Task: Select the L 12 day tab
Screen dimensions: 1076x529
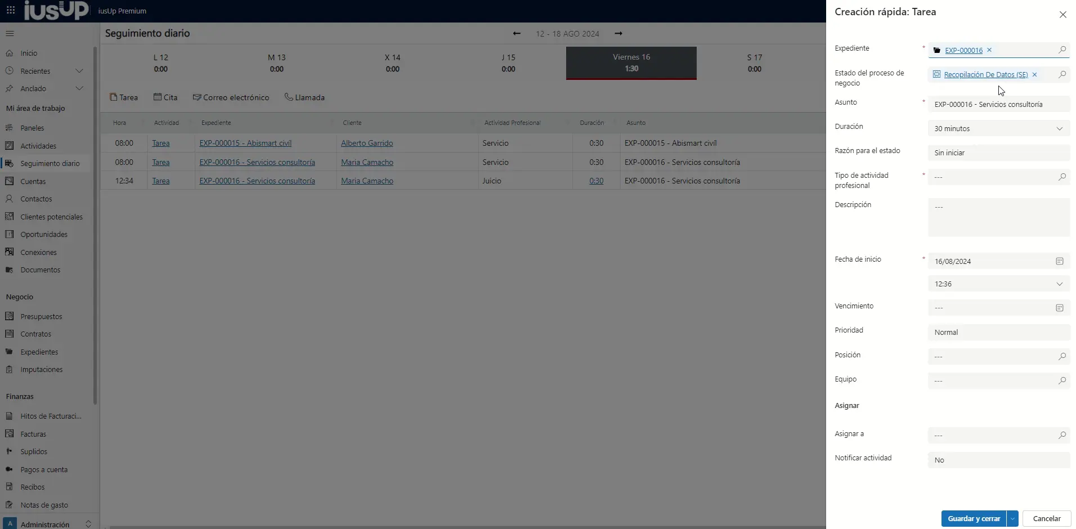Action: [x=161, y=63]
